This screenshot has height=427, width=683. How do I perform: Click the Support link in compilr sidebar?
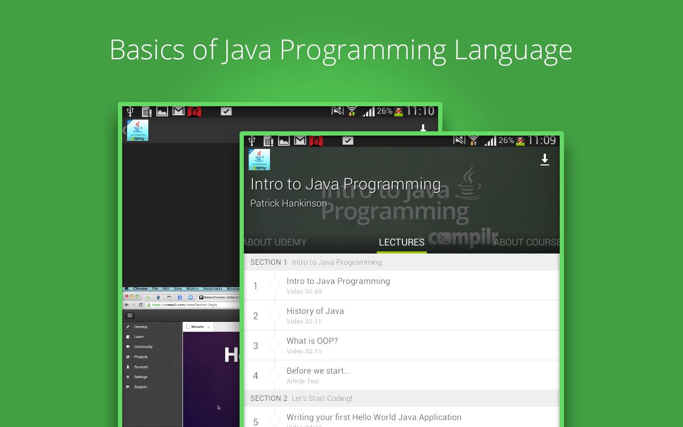(140, 386)
